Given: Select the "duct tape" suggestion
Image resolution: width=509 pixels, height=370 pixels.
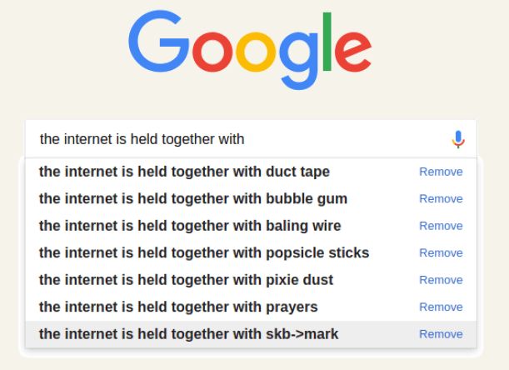Looking at the screenshot, I should (184, 172).
